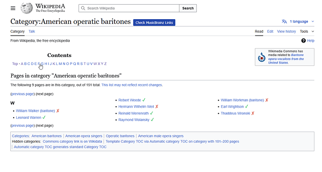This screenshot has height=172, width=322.
Task: Click the green check beside Reinald Werrenrath
Action: point(151,113)
